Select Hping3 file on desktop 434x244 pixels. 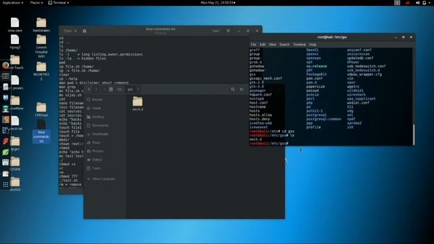coord(15,42)
